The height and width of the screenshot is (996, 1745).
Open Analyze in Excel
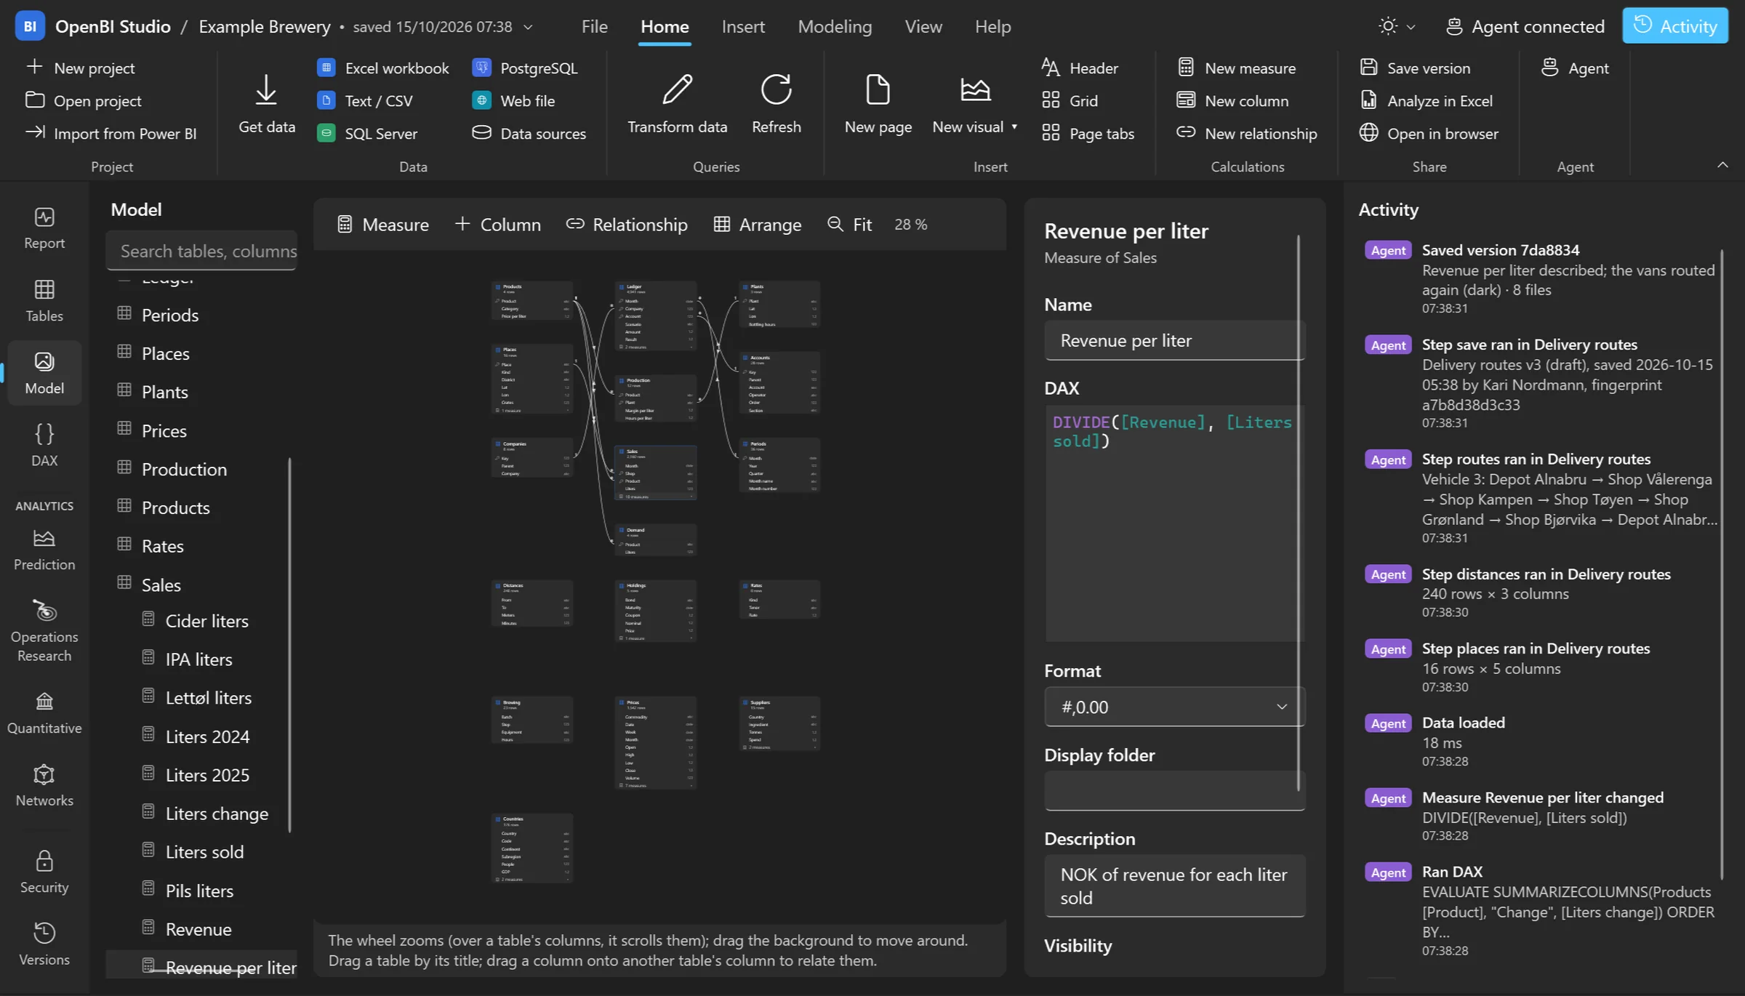(1426, 100)
